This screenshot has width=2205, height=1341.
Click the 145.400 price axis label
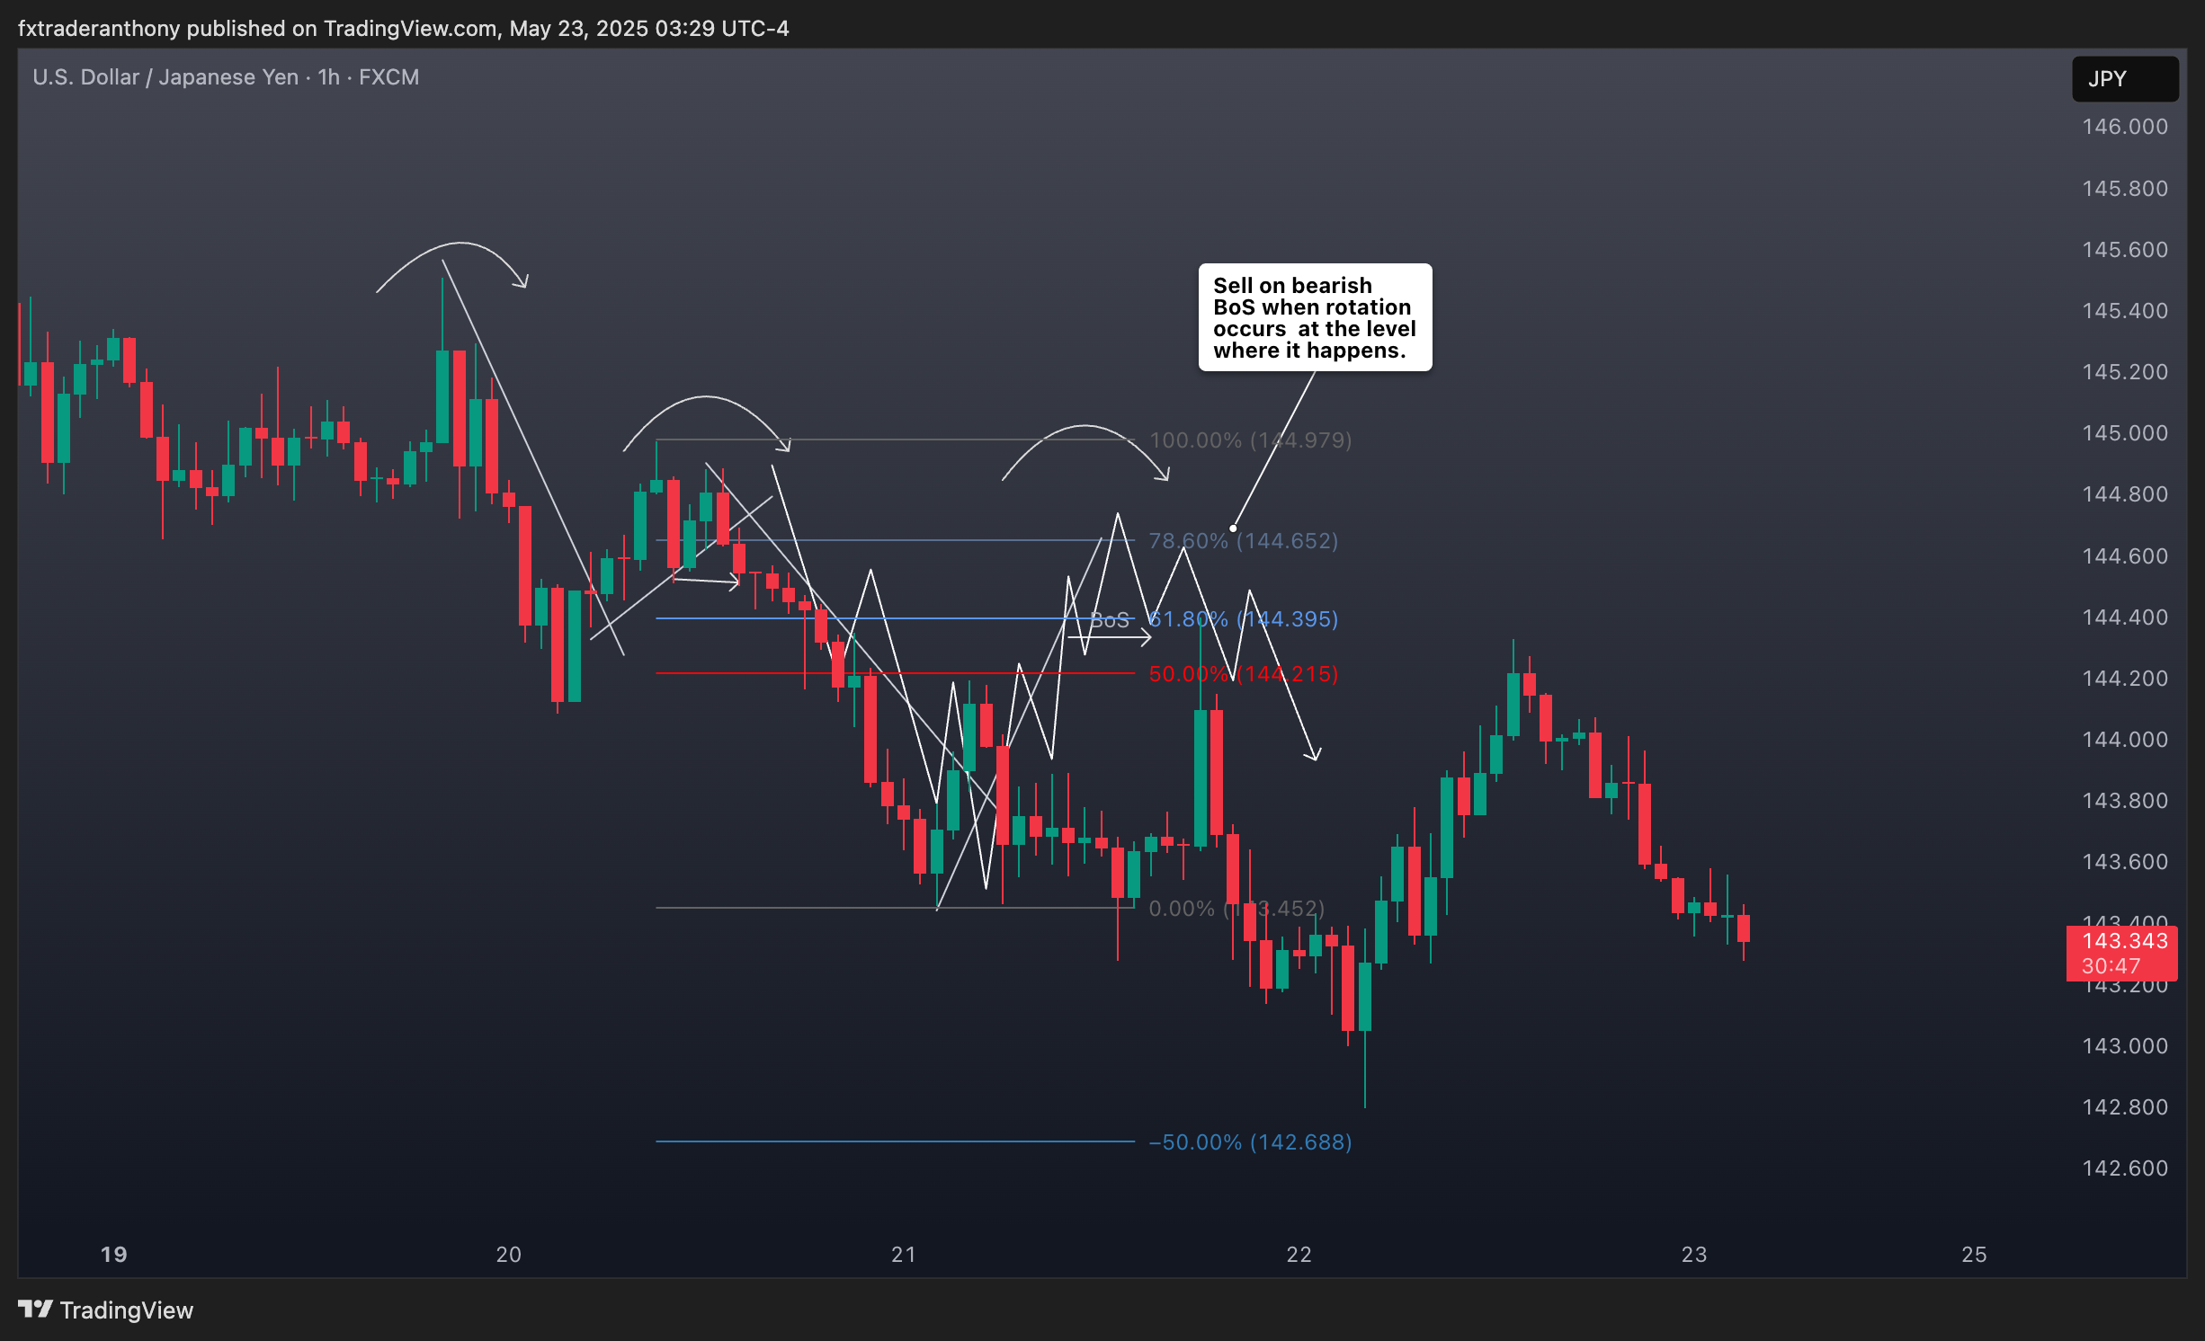pos(2125,311)
